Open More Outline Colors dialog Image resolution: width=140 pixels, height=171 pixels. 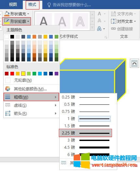[32, 89]
